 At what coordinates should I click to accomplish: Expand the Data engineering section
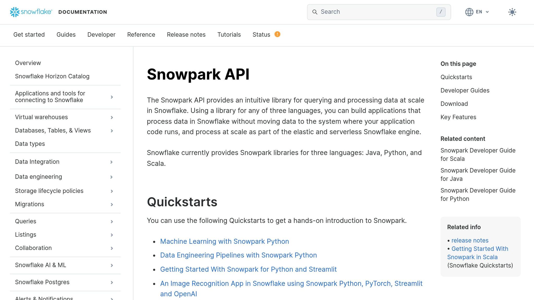pos(111,177)
